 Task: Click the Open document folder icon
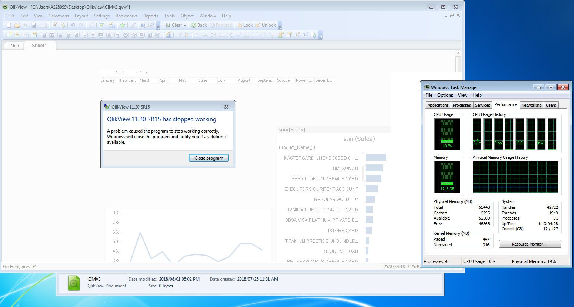pos(17,25)
